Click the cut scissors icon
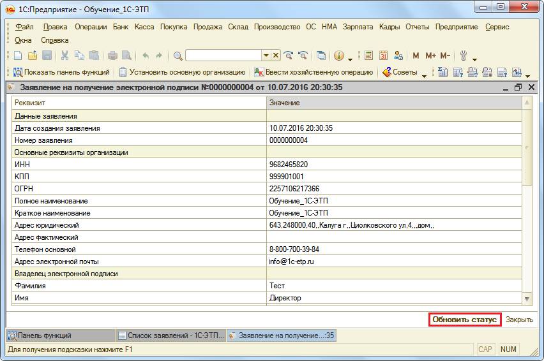 tap(64, 55)
